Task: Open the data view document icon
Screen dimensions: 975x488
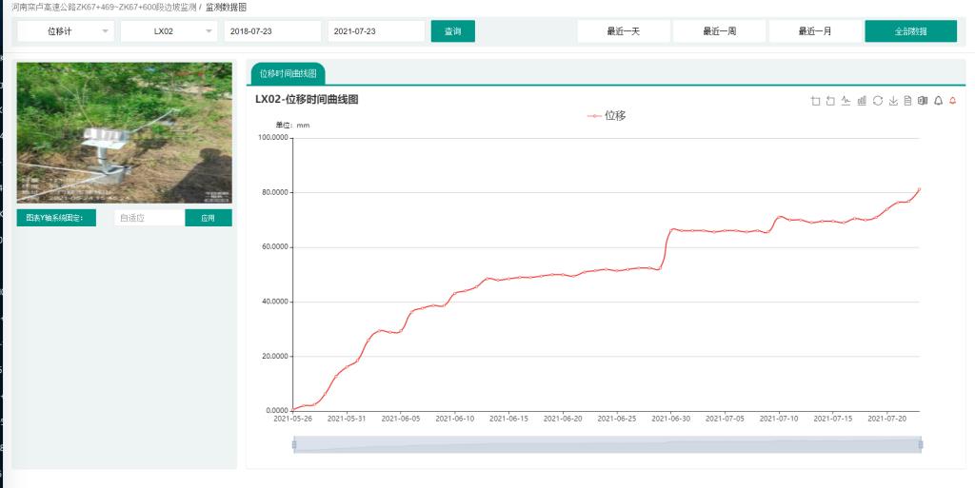Action: click(907, 101)
